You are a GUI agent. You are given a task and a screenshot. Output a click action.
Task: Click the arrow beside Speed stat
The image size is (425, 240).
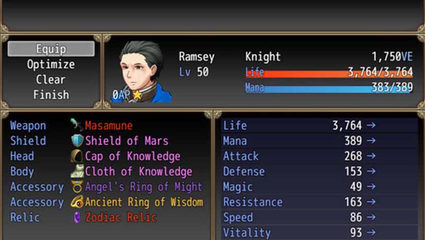(x=371, y=217)
